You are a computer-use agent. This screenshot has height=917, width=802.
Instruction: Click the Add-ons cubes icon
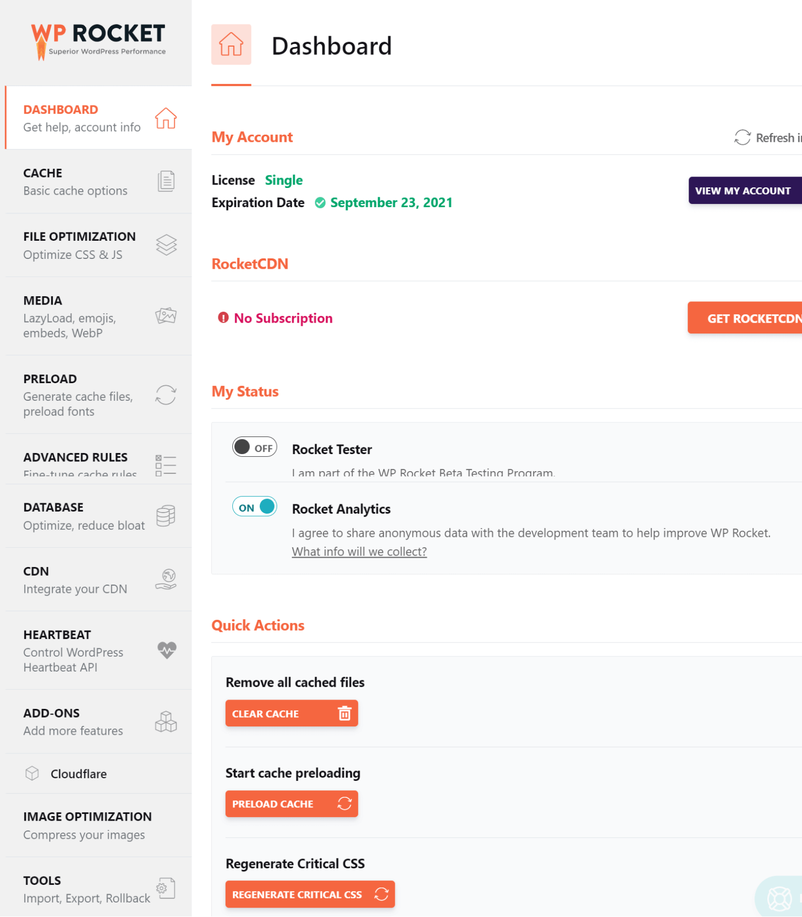coord(166,721)
